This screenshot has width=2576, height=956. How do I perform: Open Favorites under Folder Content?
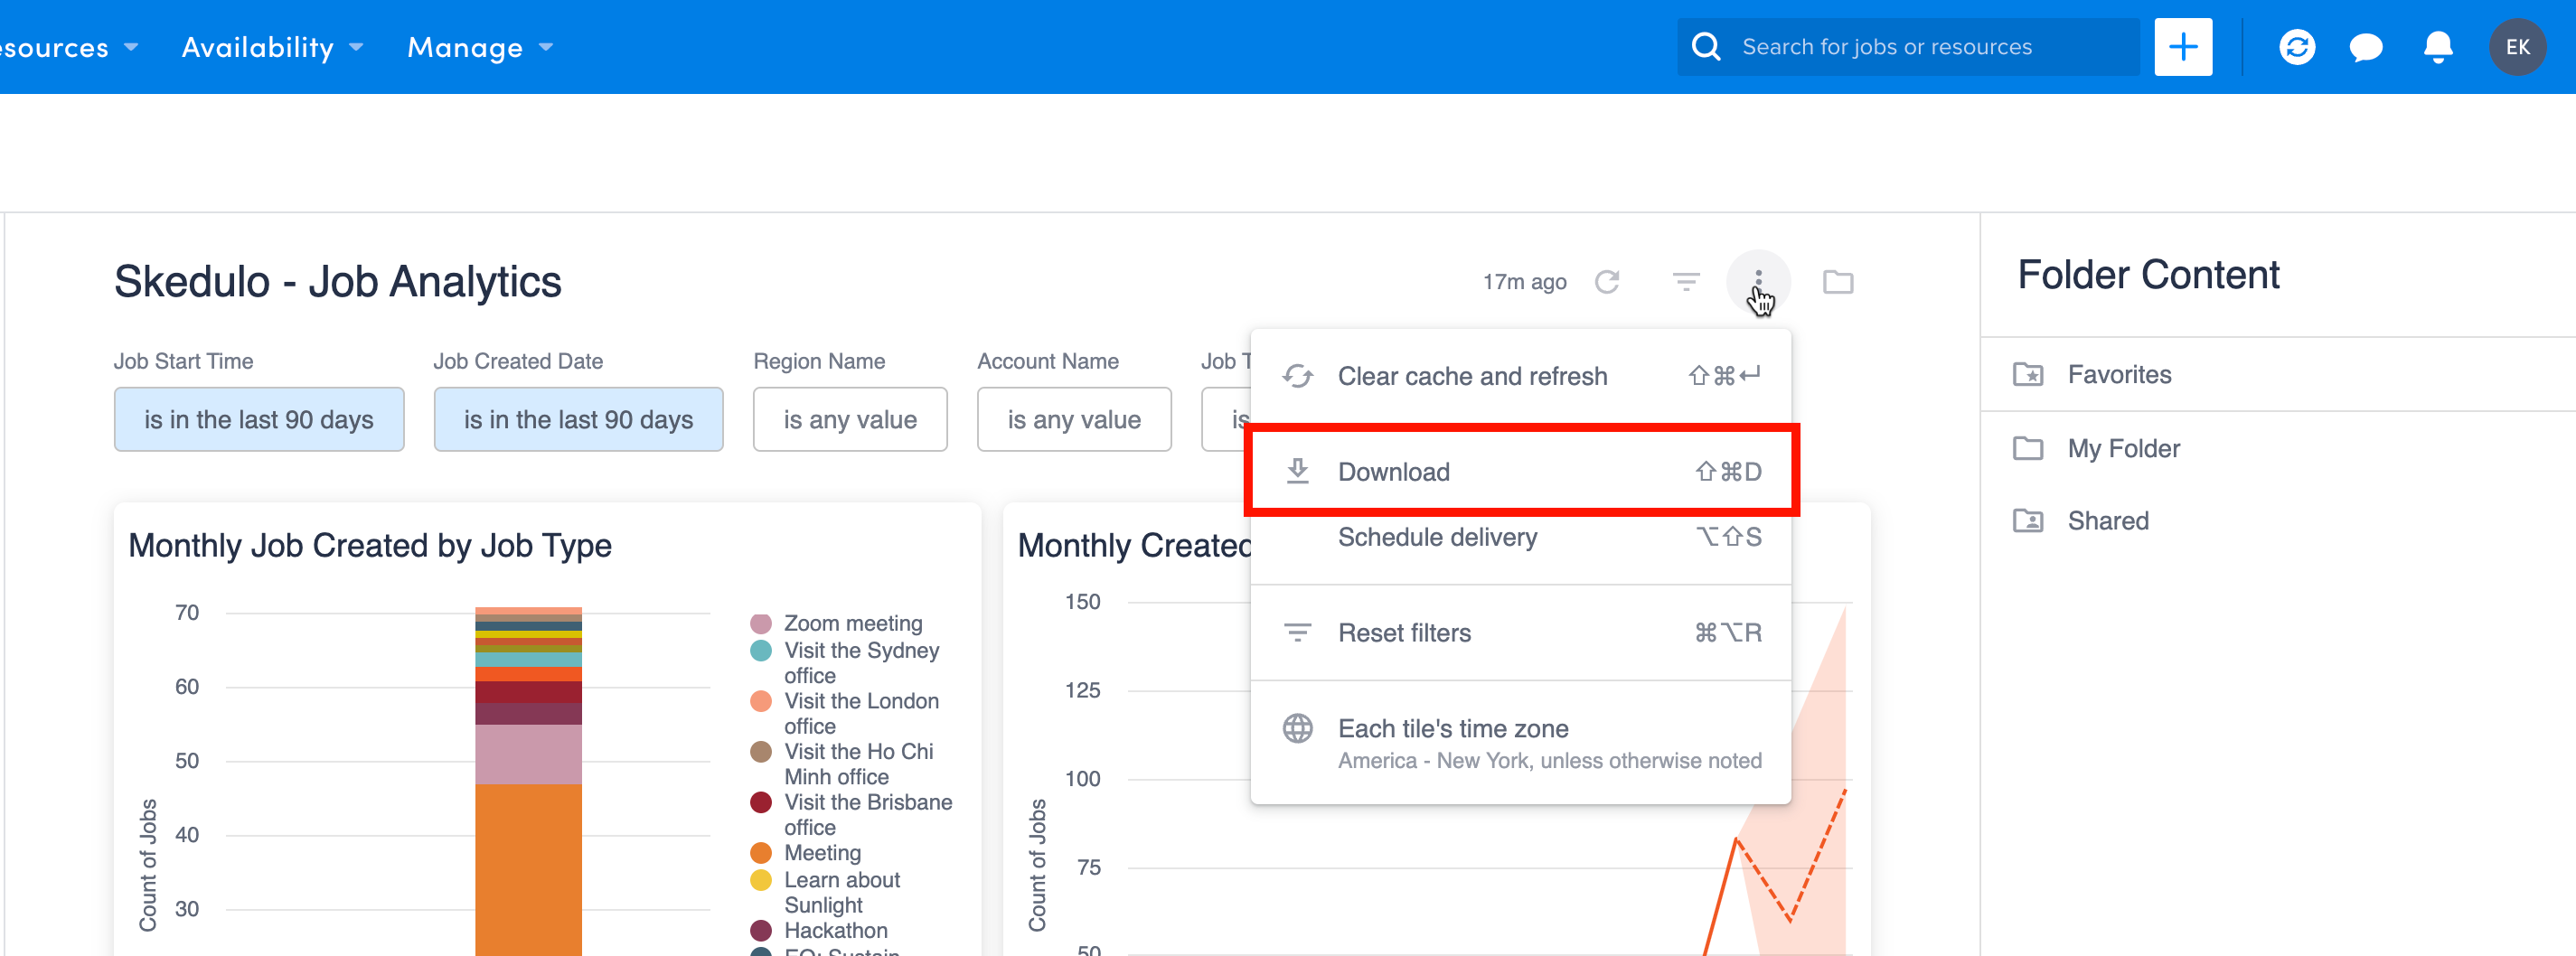tap(2119, 373)
